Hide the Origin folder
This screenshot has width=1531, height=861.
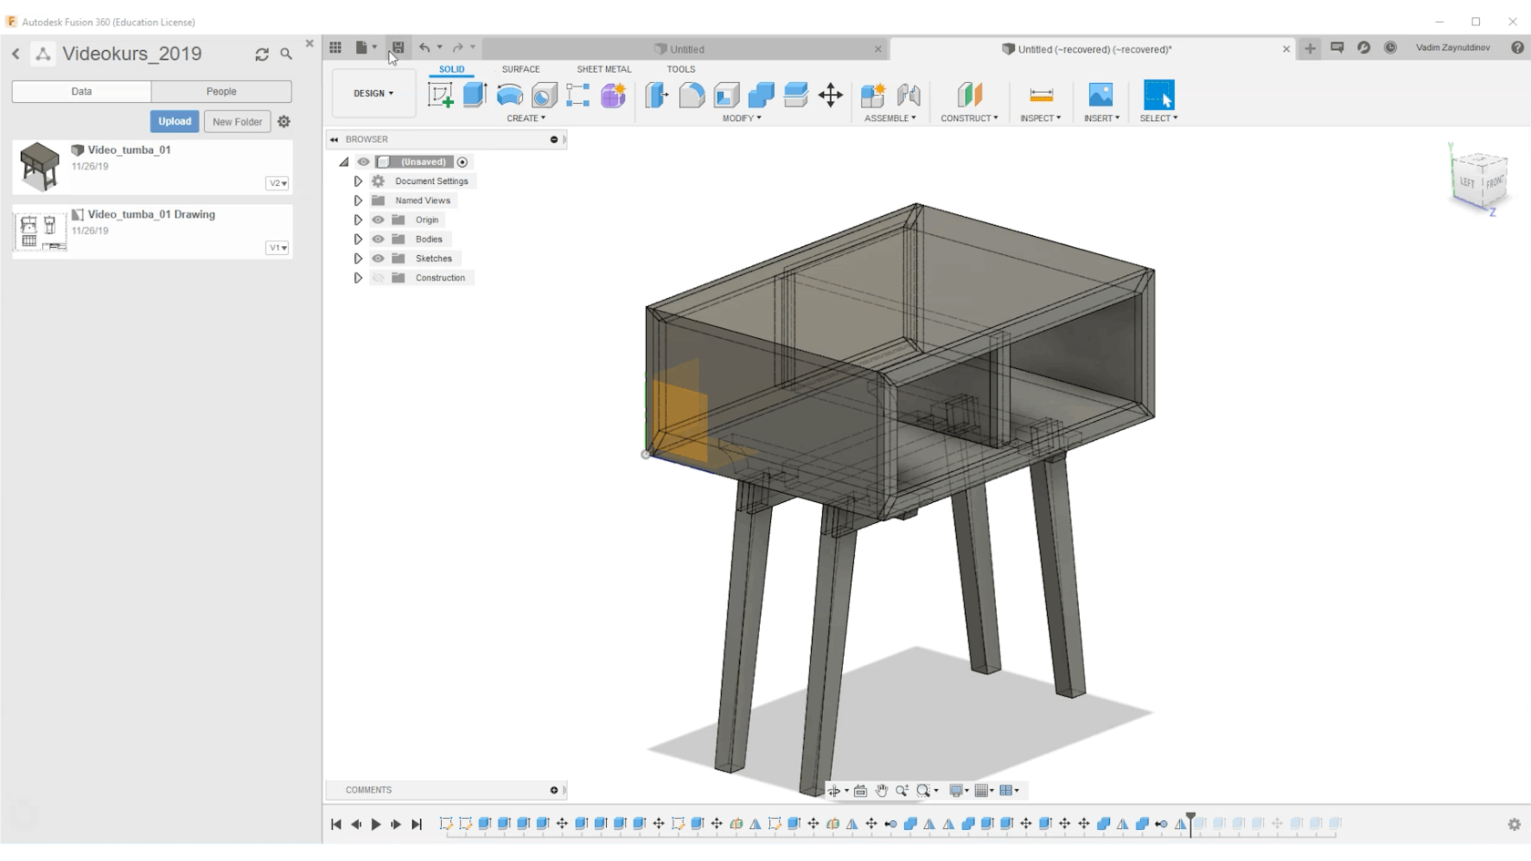378,220
